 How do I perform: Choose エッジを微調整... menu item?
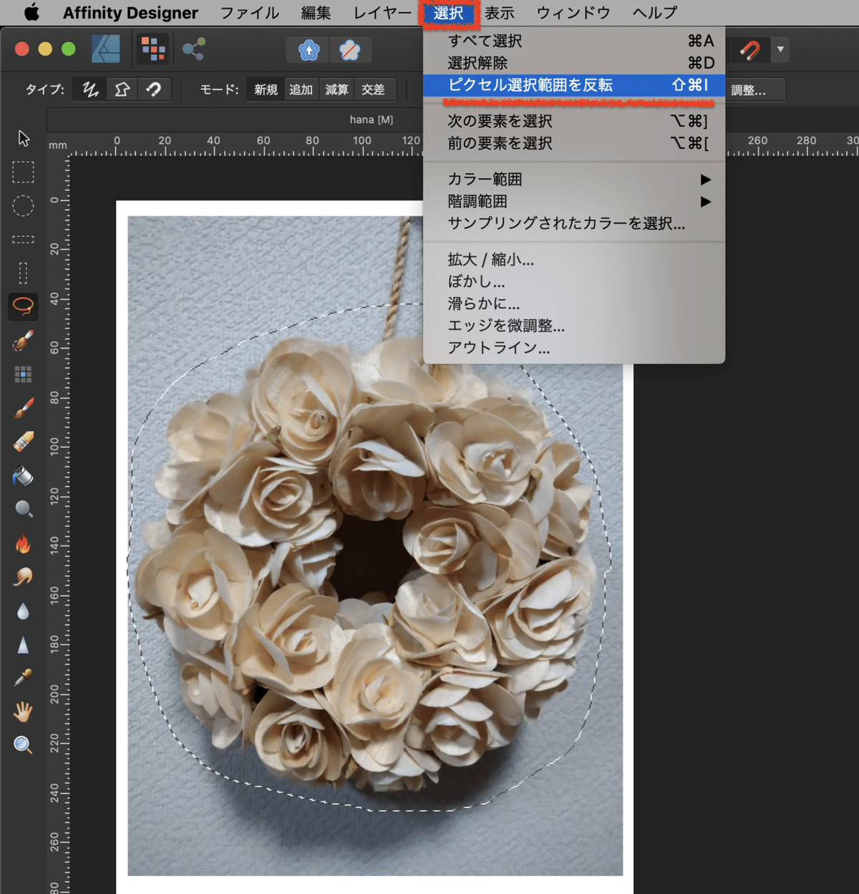tap(574, 326)
